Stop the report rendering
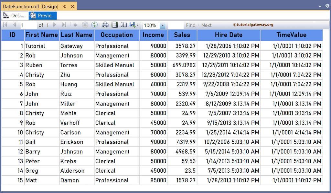The height and width of the screenshot is (193, 331). click(x=85, y=25)
